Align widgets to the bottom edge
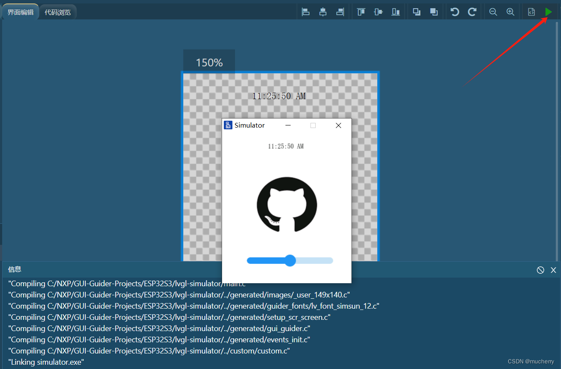The width and height of the screenshot is (561, 369). pos(395,12)
